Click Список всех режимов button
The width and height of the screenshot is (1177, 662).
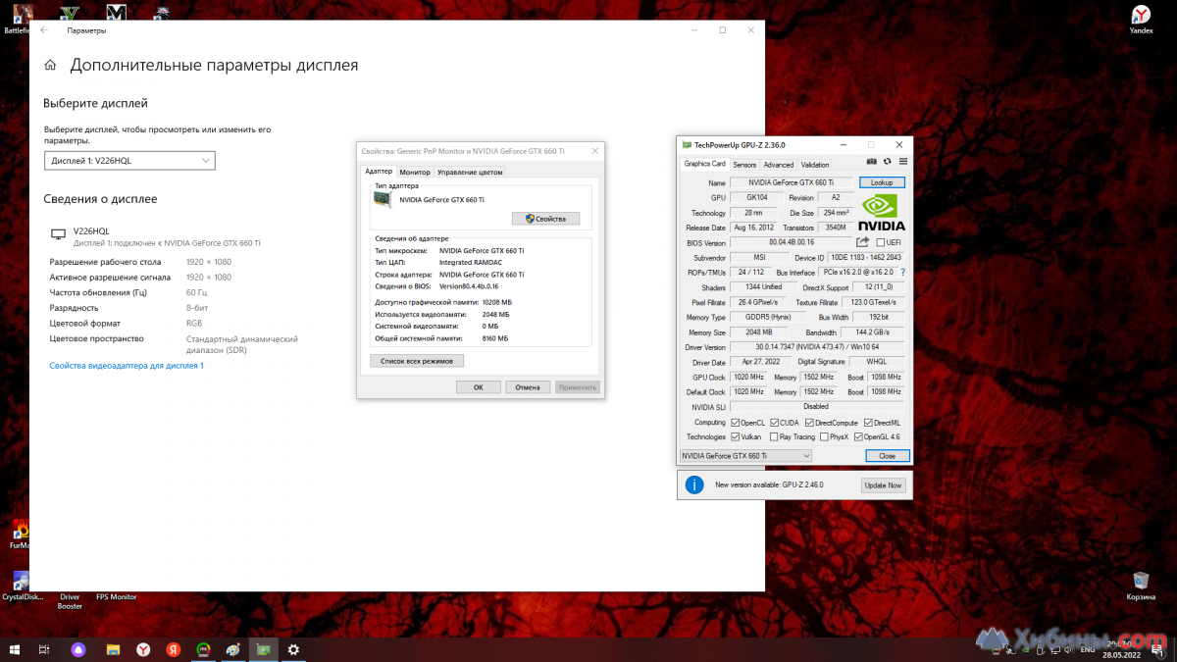(417, 361)
